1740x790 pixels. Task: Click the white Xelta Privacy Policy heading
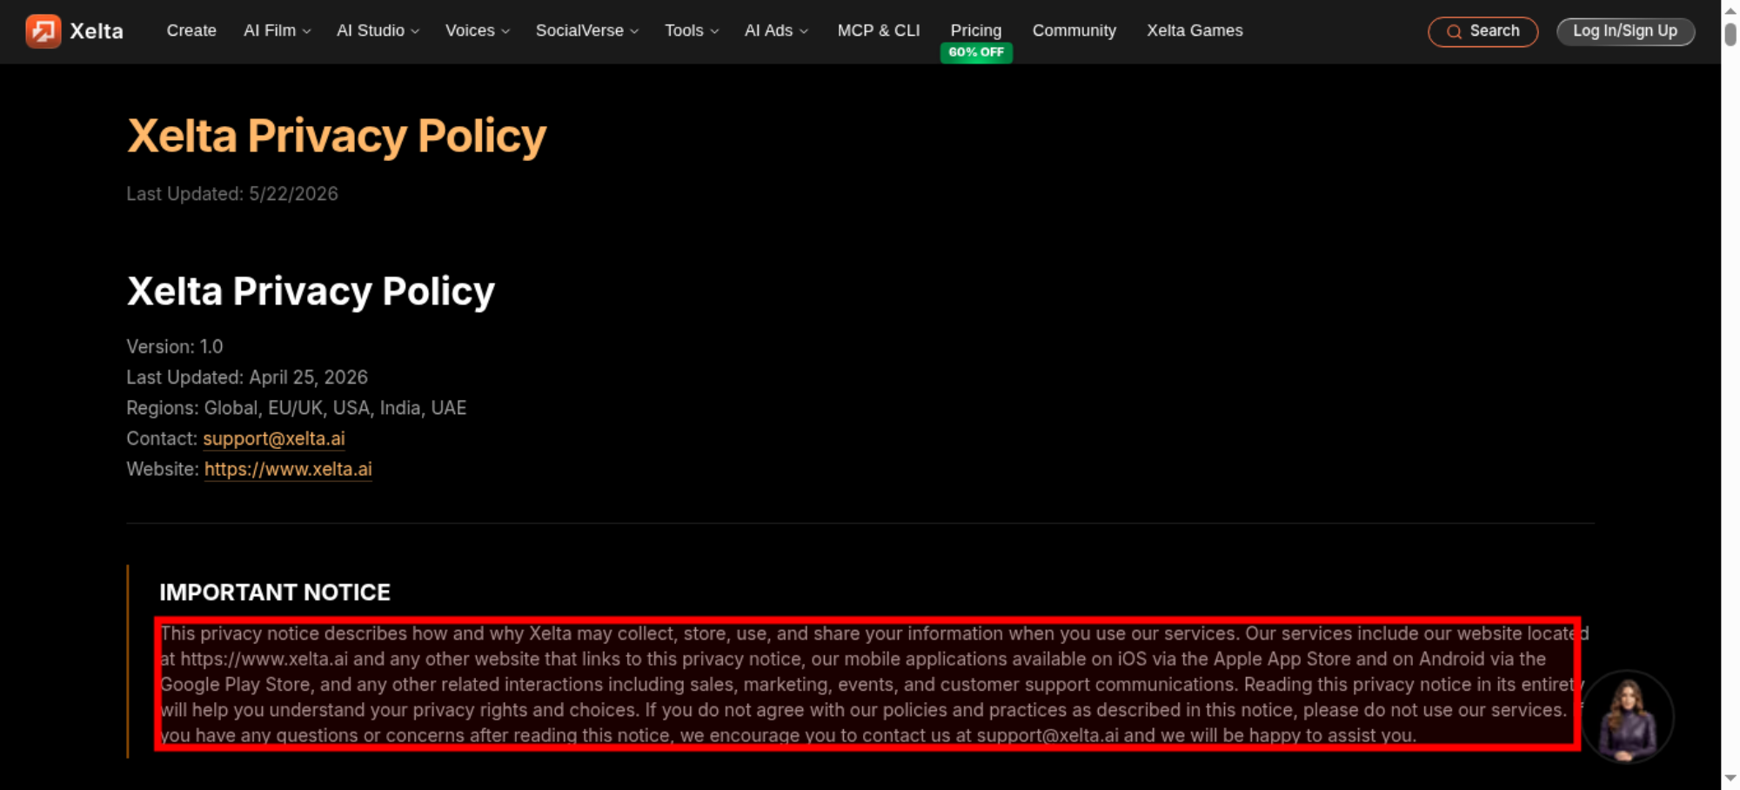(311, 291)
